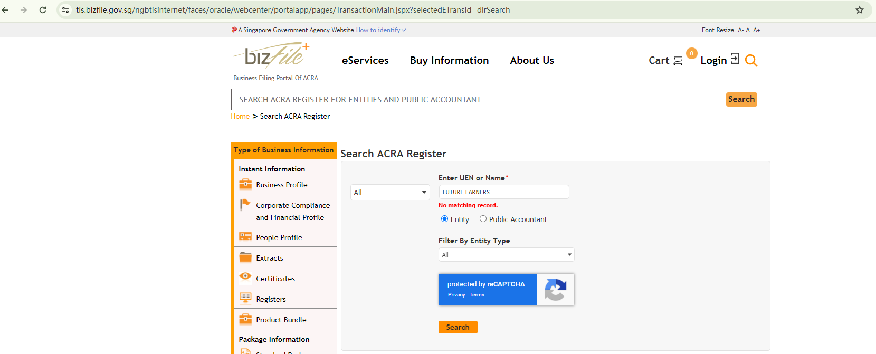Click the orange magnifier search icon
The width and height of the screenshot is (876, 354).
[x=751, y=61]
